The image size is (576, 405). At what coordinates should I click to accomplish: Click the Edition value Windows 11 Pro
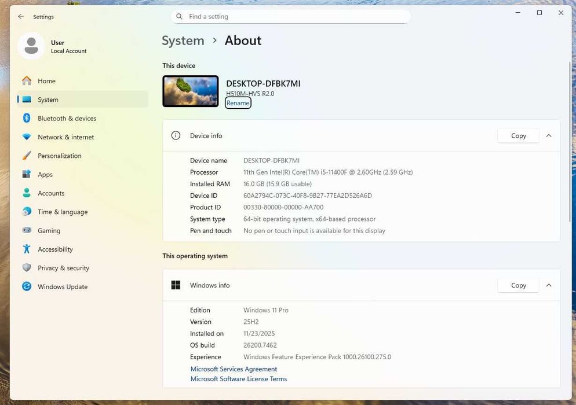[265, 310]
